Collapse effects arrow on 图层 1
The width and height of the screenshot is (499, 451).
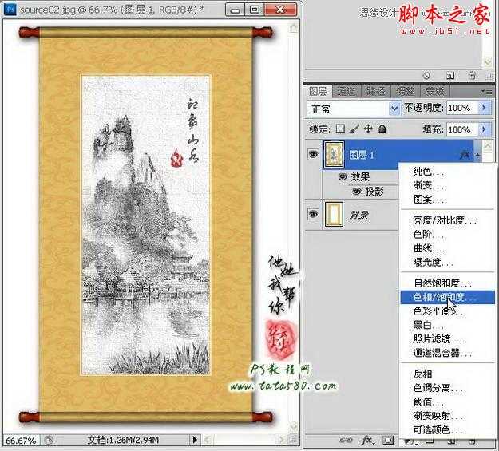[478, 155]
